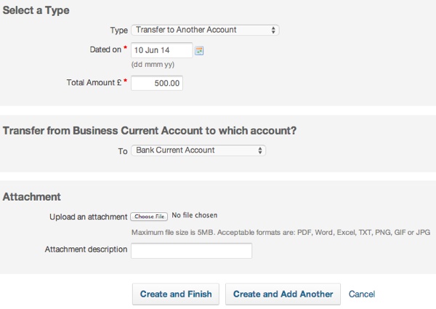The height and width of the screenshot is (309, 436).
Task: Click the Attachment description label
Action: coord(86,250)
